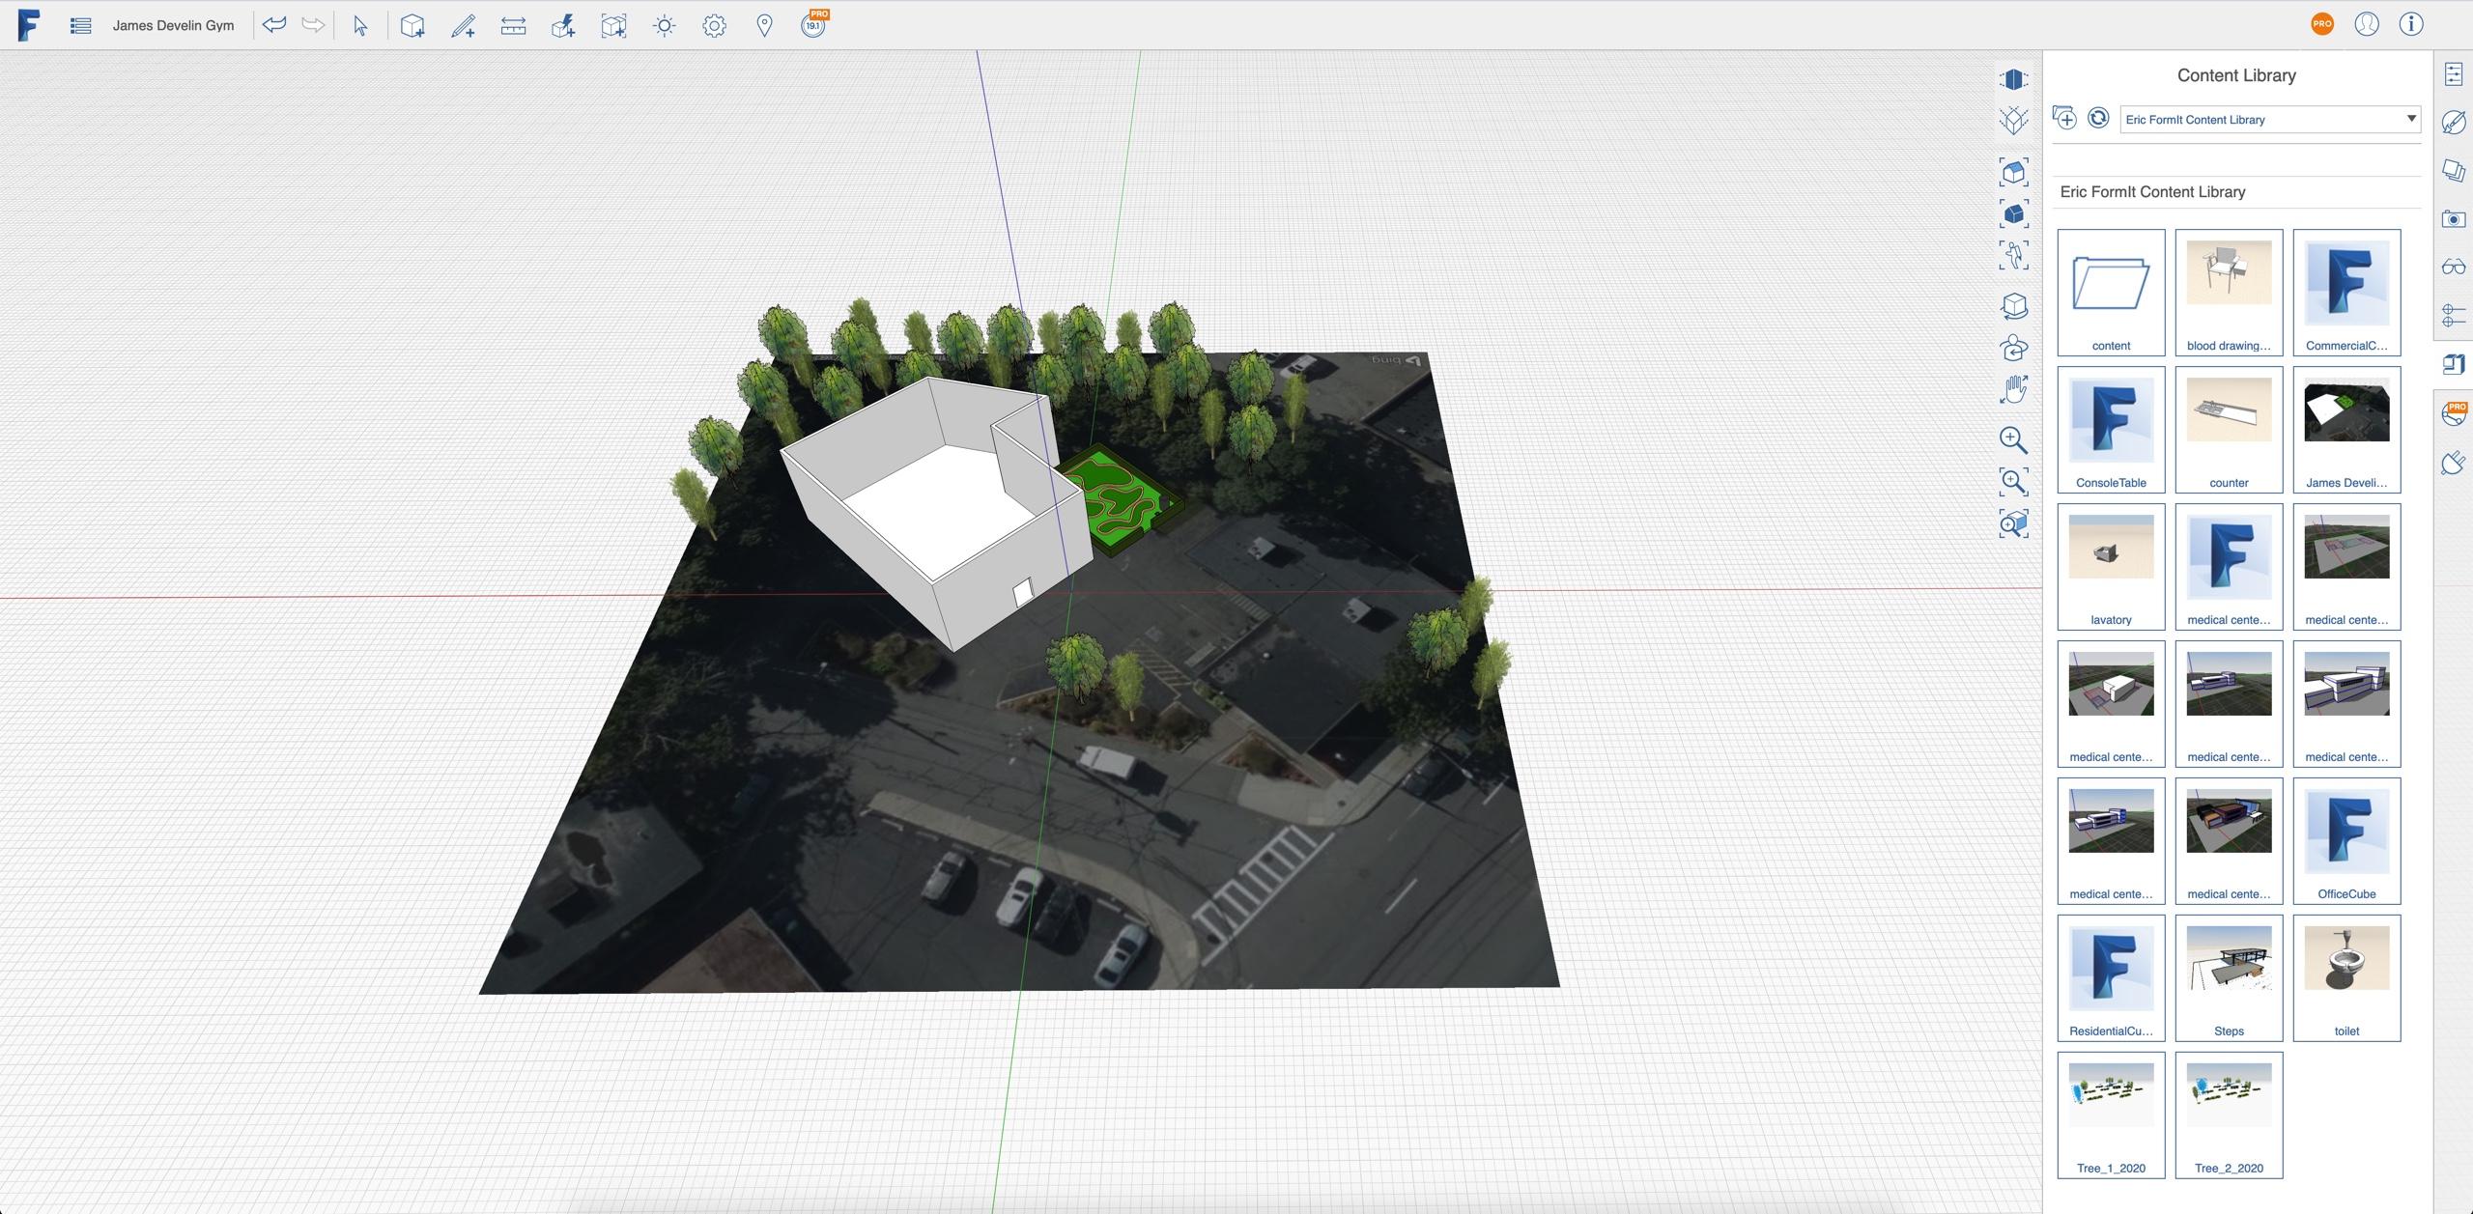Select the ResidentialCu... library item

pyautogui.click(x=2111, y=978)
